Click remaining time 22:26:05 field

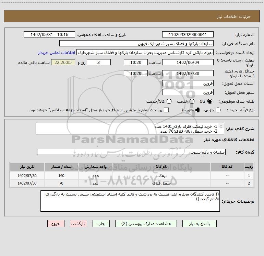point(63,62)
